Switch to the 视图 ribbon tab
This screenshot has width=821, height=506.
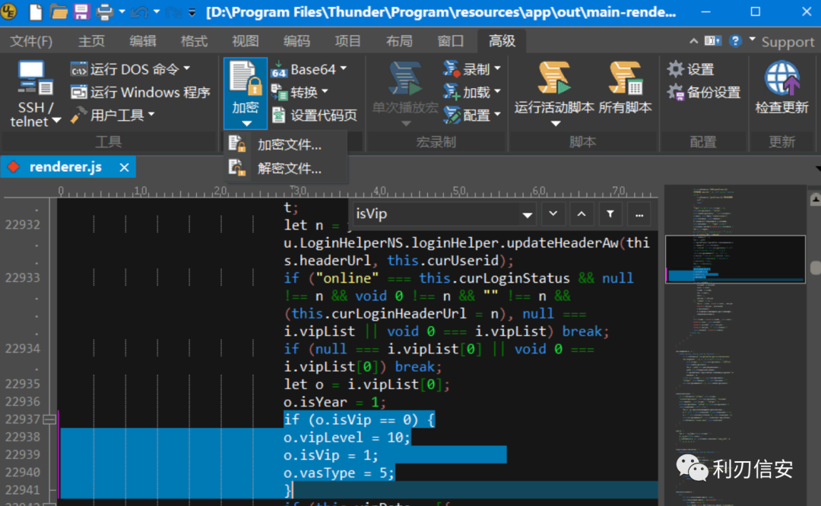[x=245, y=41]
